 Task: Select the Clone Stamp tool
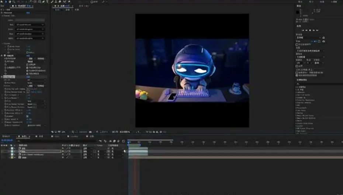[56, 2]
